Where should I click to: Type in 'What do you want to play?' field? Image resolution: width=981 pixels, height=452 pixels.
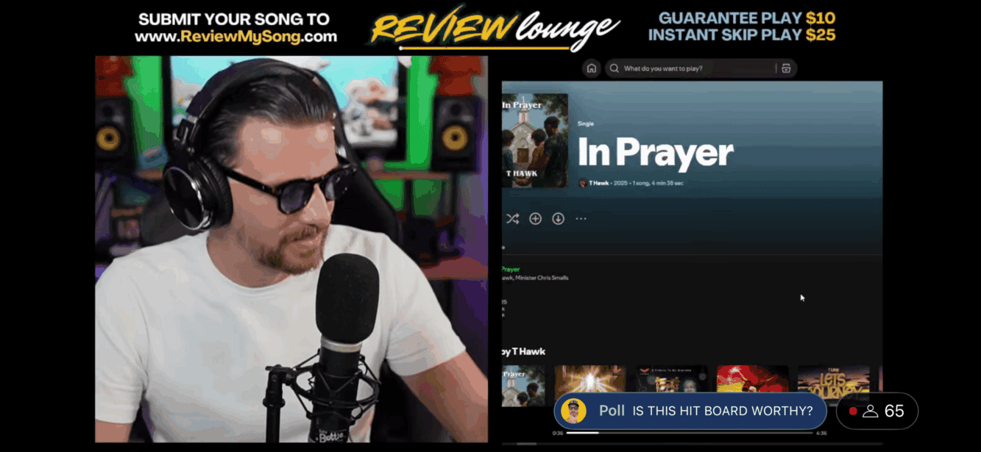click(x=695, y=68)
